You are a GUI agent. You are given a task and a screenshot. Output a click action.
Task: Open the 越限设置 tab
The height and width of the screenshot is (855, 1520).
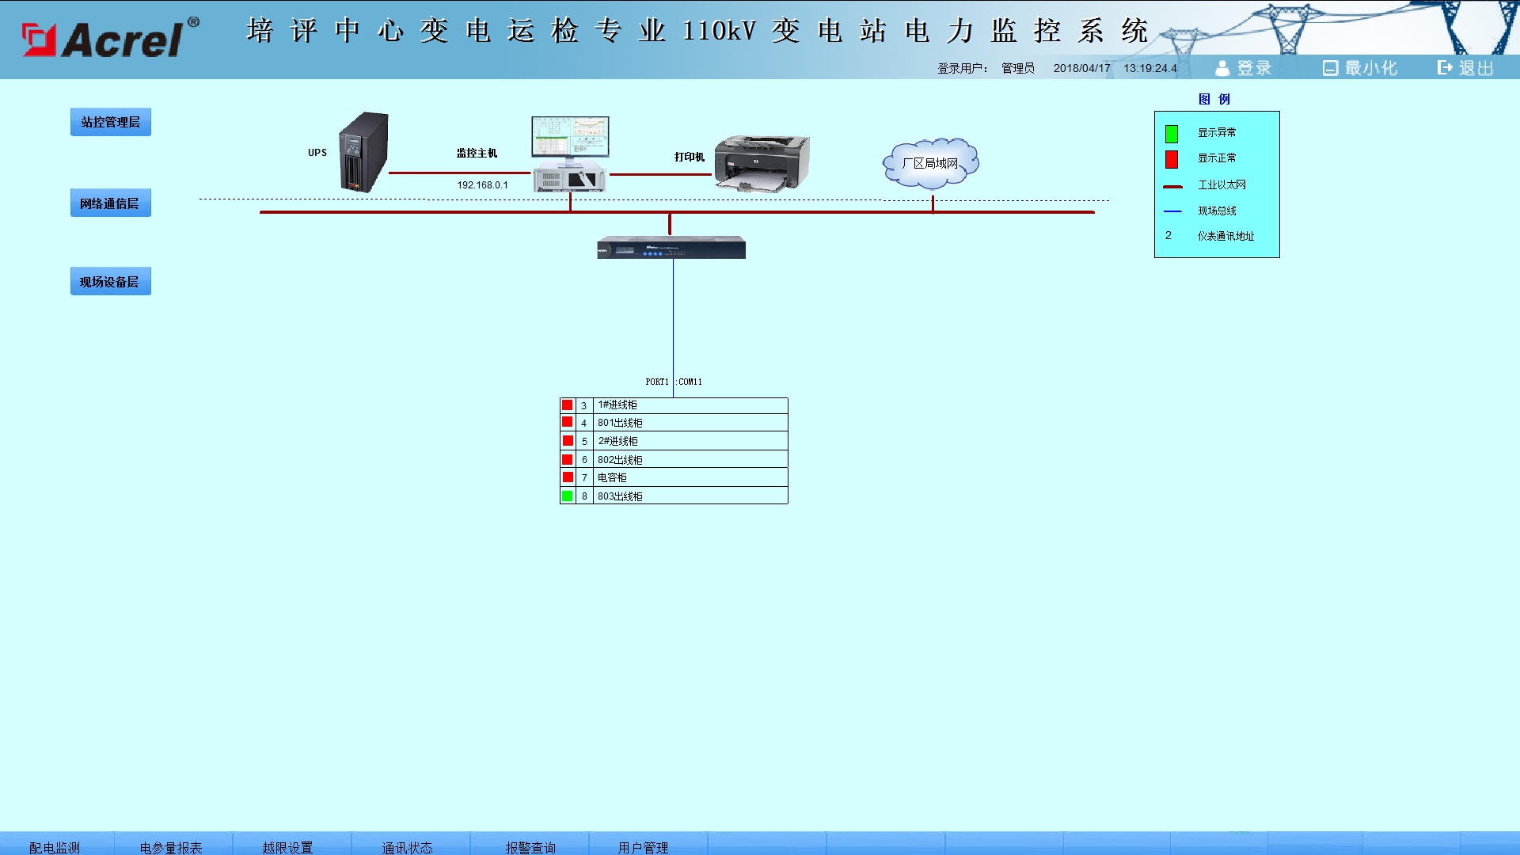pos(288,847)
